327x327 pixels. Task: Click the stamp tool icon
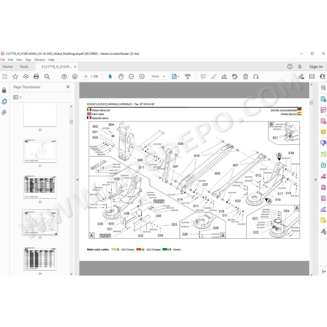click(x=235, y=77)
